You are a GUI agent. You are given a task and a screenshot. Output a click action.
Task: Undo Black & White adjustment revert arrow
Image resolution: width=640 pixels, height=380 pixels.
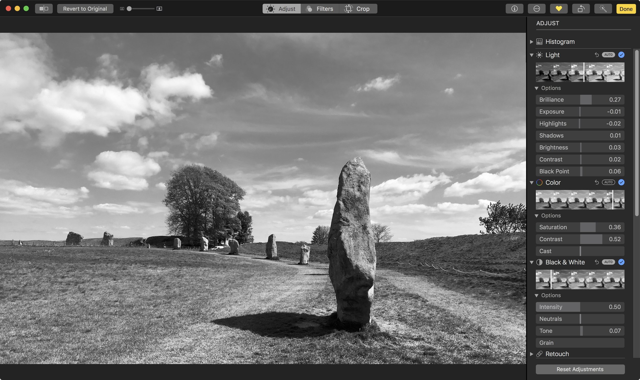(597, 262)
